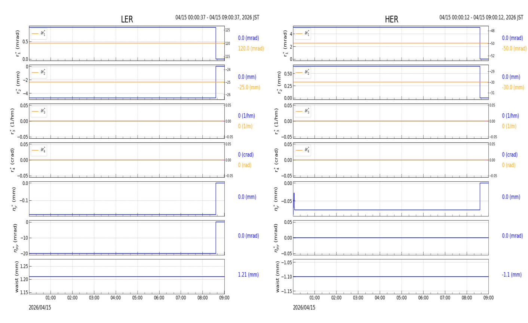Click "0.0 (mm)" beside HER η*y plot
This screenshot has width=528, height=323.
(x=511, y=197)
